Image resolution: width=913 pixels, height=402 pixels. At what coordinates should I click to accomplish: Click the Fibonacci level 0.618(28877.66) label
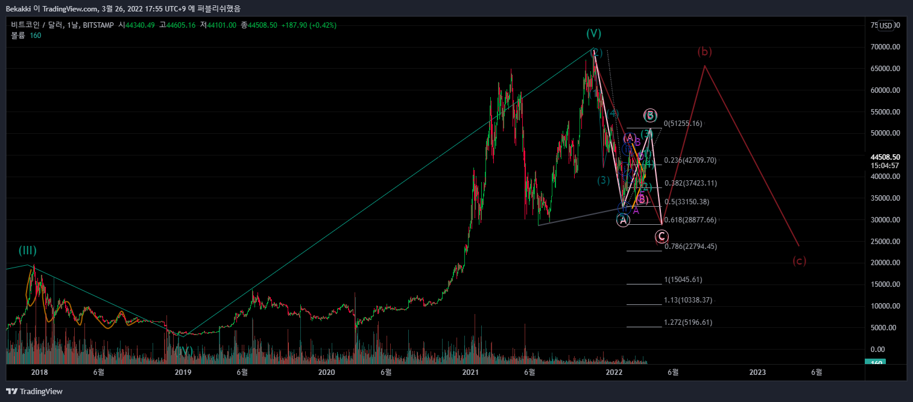[690, 221]
